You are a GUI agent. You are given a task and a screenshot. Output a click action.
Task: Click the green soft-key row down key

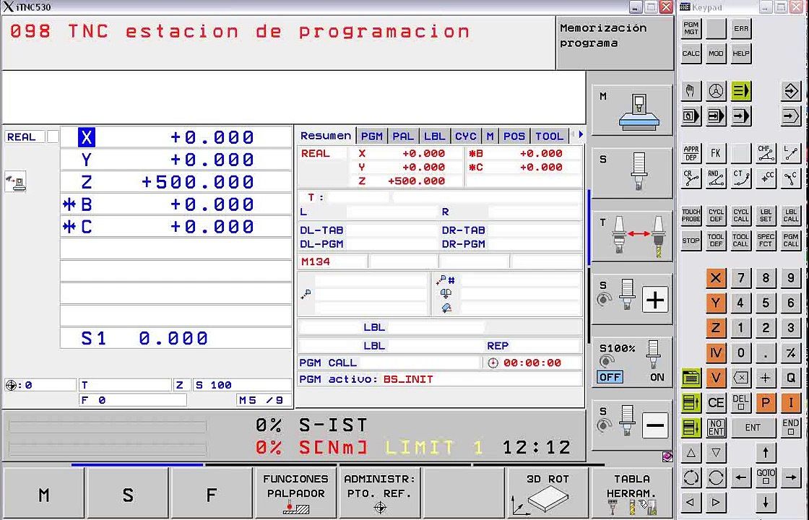691,427
